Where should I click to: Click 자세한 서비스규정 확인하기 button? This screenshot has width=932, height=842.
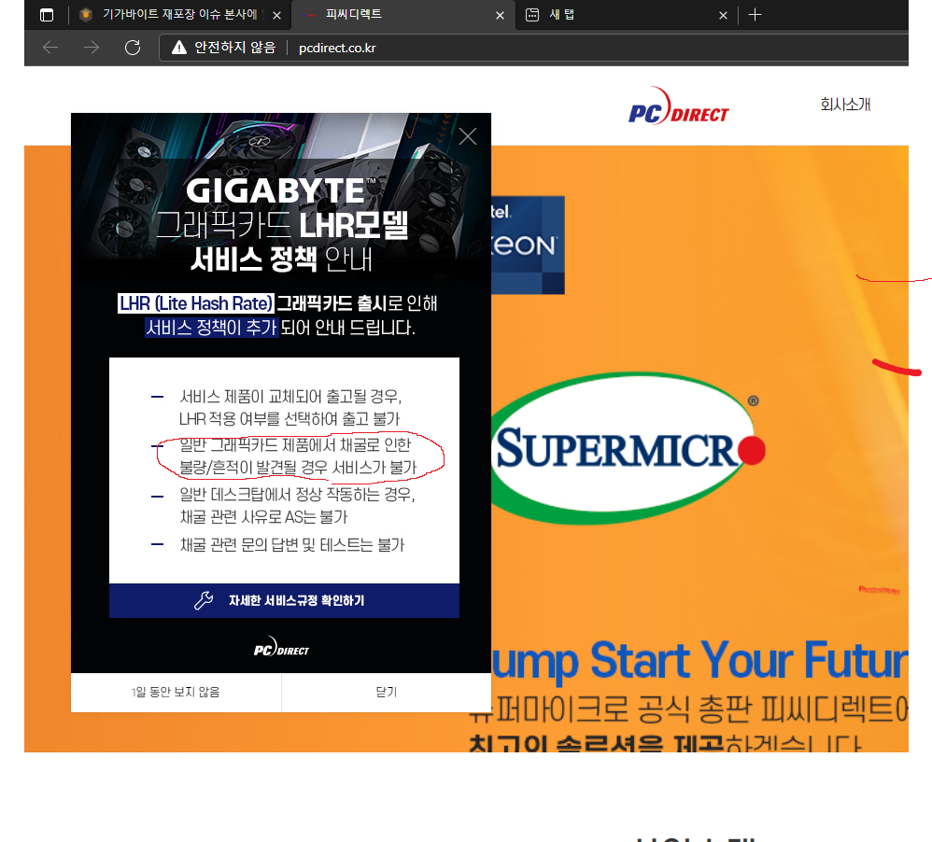coord(284,600)
